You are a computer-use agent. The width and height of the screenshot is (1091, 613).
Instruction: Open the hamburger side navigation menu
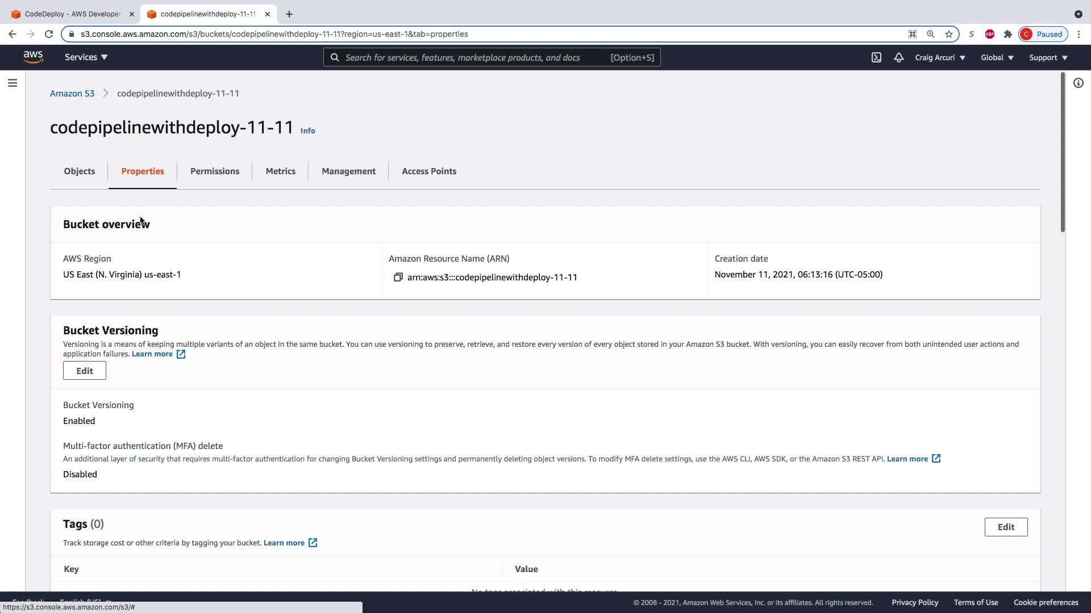(x=13, y=83)
